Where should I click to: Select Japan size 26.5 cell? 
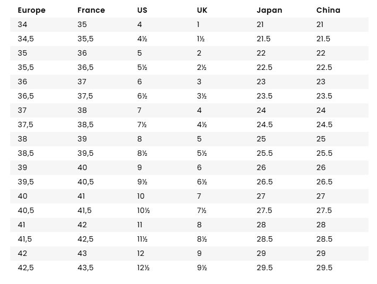coord(264,182)
